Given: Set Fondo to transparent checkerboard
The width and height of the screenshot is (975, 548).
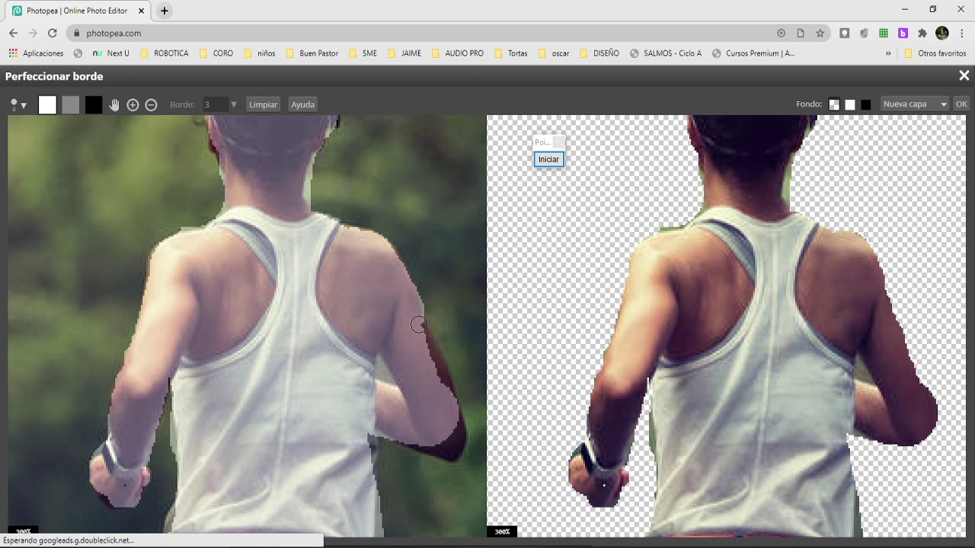Looking at the screenshot, I should (834, 104).
